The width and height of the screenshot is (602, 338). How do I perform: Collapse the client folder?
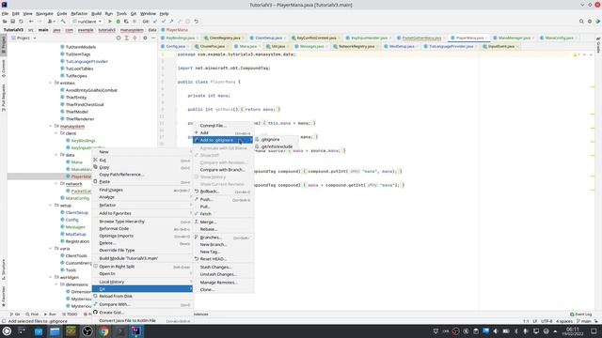(56, 133)
